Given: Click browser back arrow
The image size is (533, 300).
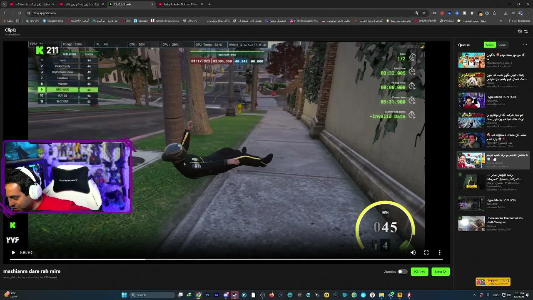Looking at the screenshot, I should pos(5,13).
